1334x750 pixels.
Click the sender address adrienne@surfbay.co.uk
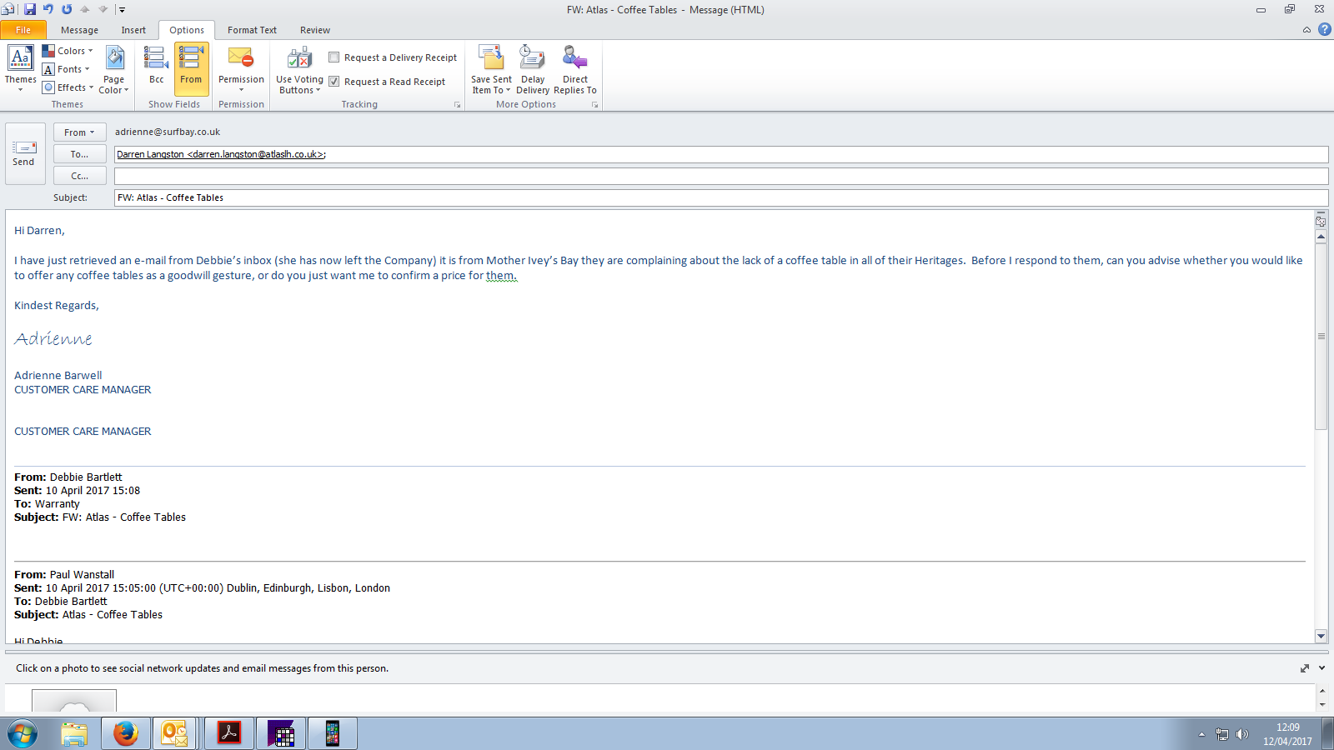pos(168,132)
